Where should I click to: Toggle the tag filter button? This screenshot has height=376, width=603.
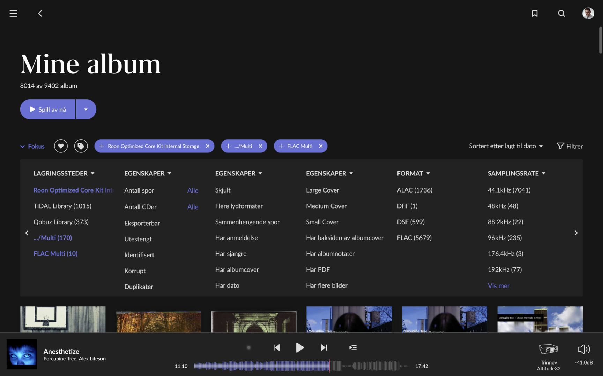(81, 146)
